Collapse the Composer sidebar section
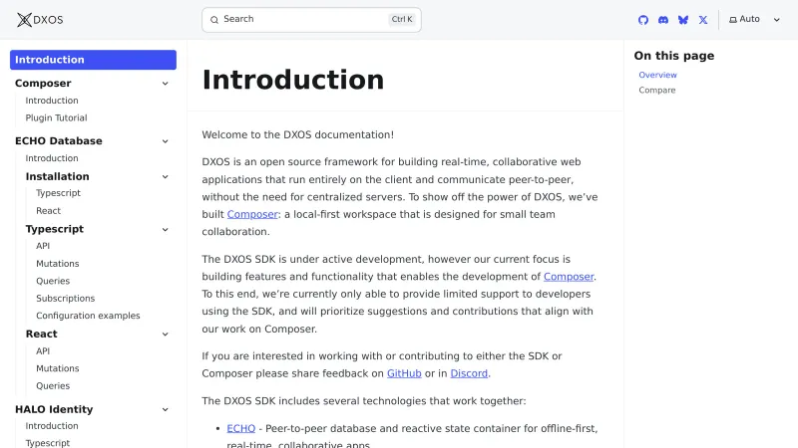The width and height of the screenshot is (798, 448). pyautogui.click(x=166, y=84)
